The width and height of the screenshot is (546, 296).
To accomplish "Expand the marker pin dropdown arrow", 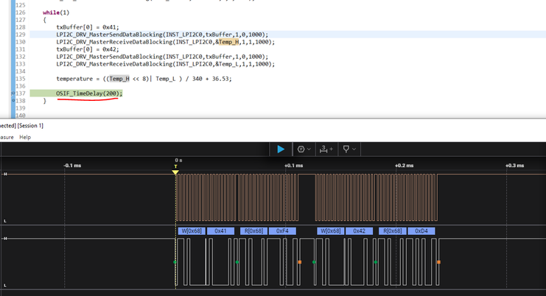I will point(354,149).
